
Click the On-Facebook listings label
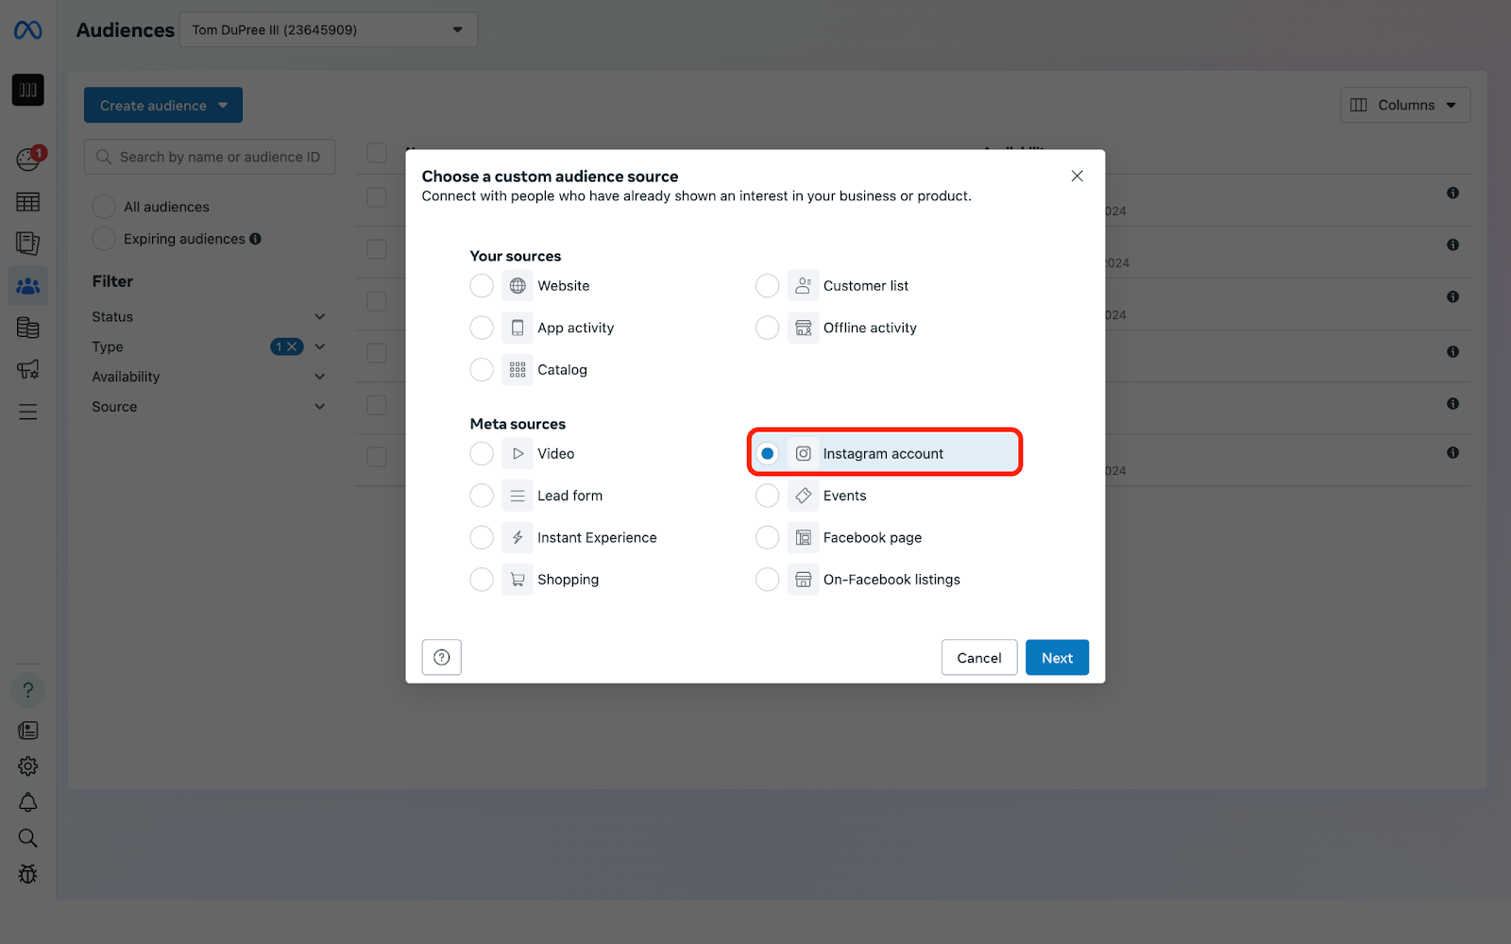coord(891,580)
